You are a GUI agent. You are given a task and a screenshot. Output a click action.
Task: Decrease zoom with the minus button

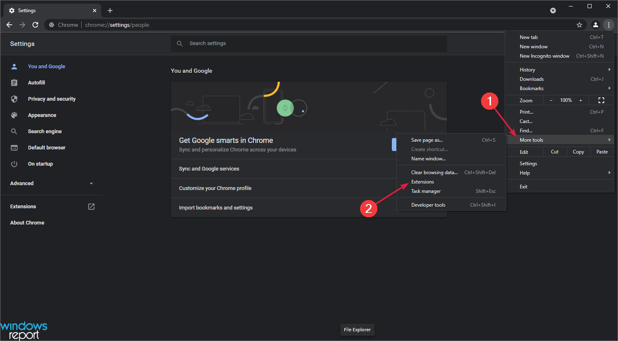tap(551, 100)
